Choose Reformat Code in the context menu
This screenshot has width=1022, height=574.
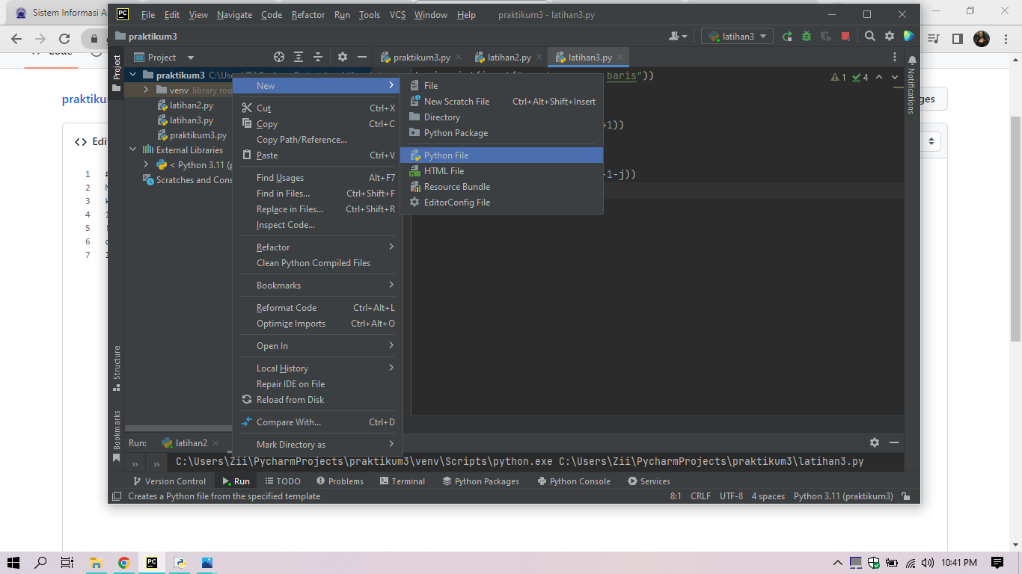(x=288, y=307)
